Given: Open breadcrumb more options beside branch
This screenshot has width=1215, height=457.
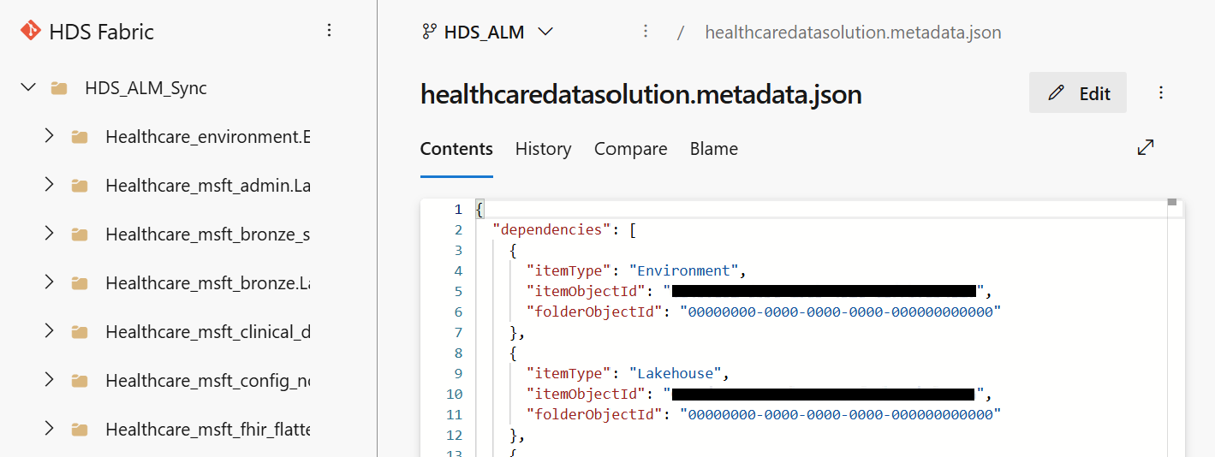Looking at the screenshot, I should (646, 32).
